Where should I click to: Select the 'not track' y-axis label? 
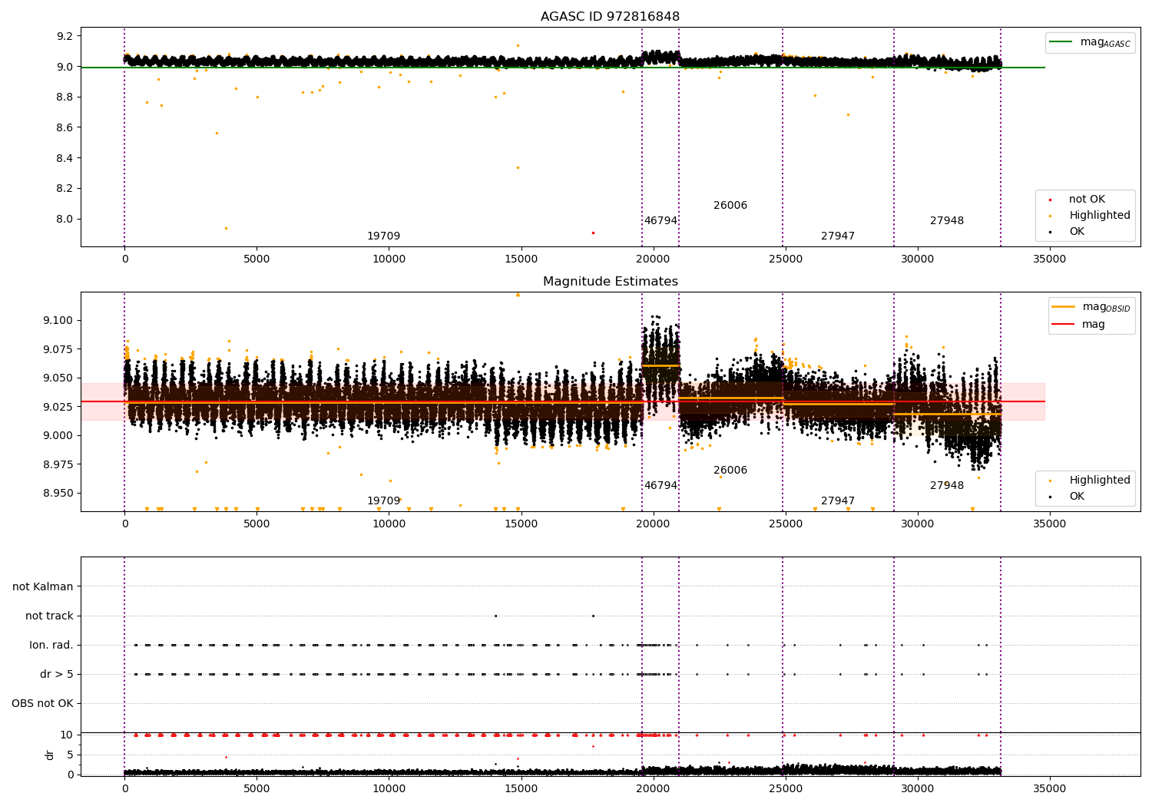pos(49,616)
